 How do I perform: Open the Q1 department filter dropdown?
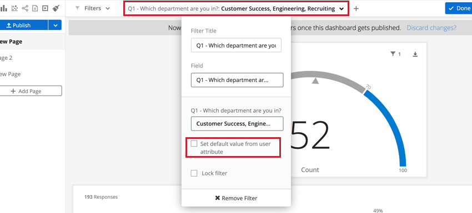236,9
